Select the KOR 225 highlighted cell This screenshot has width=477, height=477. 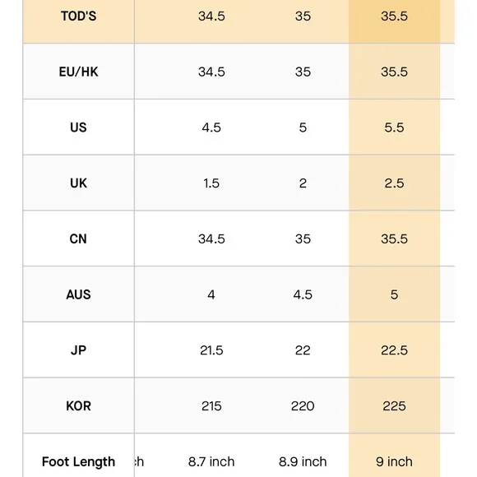point(394,405)
